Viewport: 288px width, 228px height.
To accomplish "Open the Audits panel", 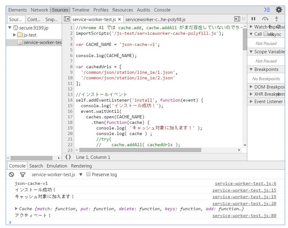I will pyautogui.click(x=143, y=10).
